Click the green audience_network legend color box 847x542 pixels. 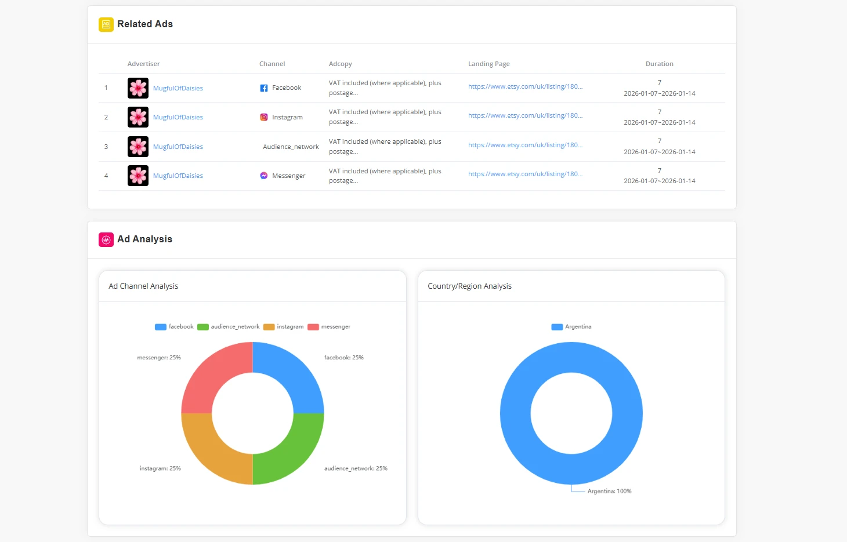click(x=202, y=326)
